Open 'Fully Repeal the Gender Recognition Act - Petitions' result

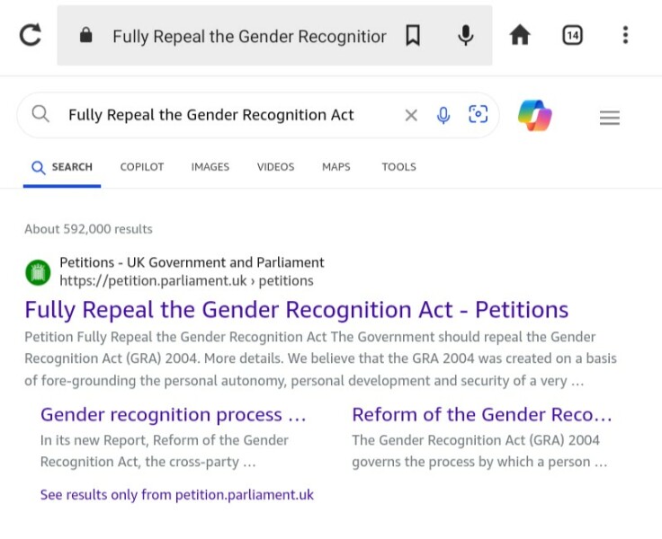coord(297,310)
